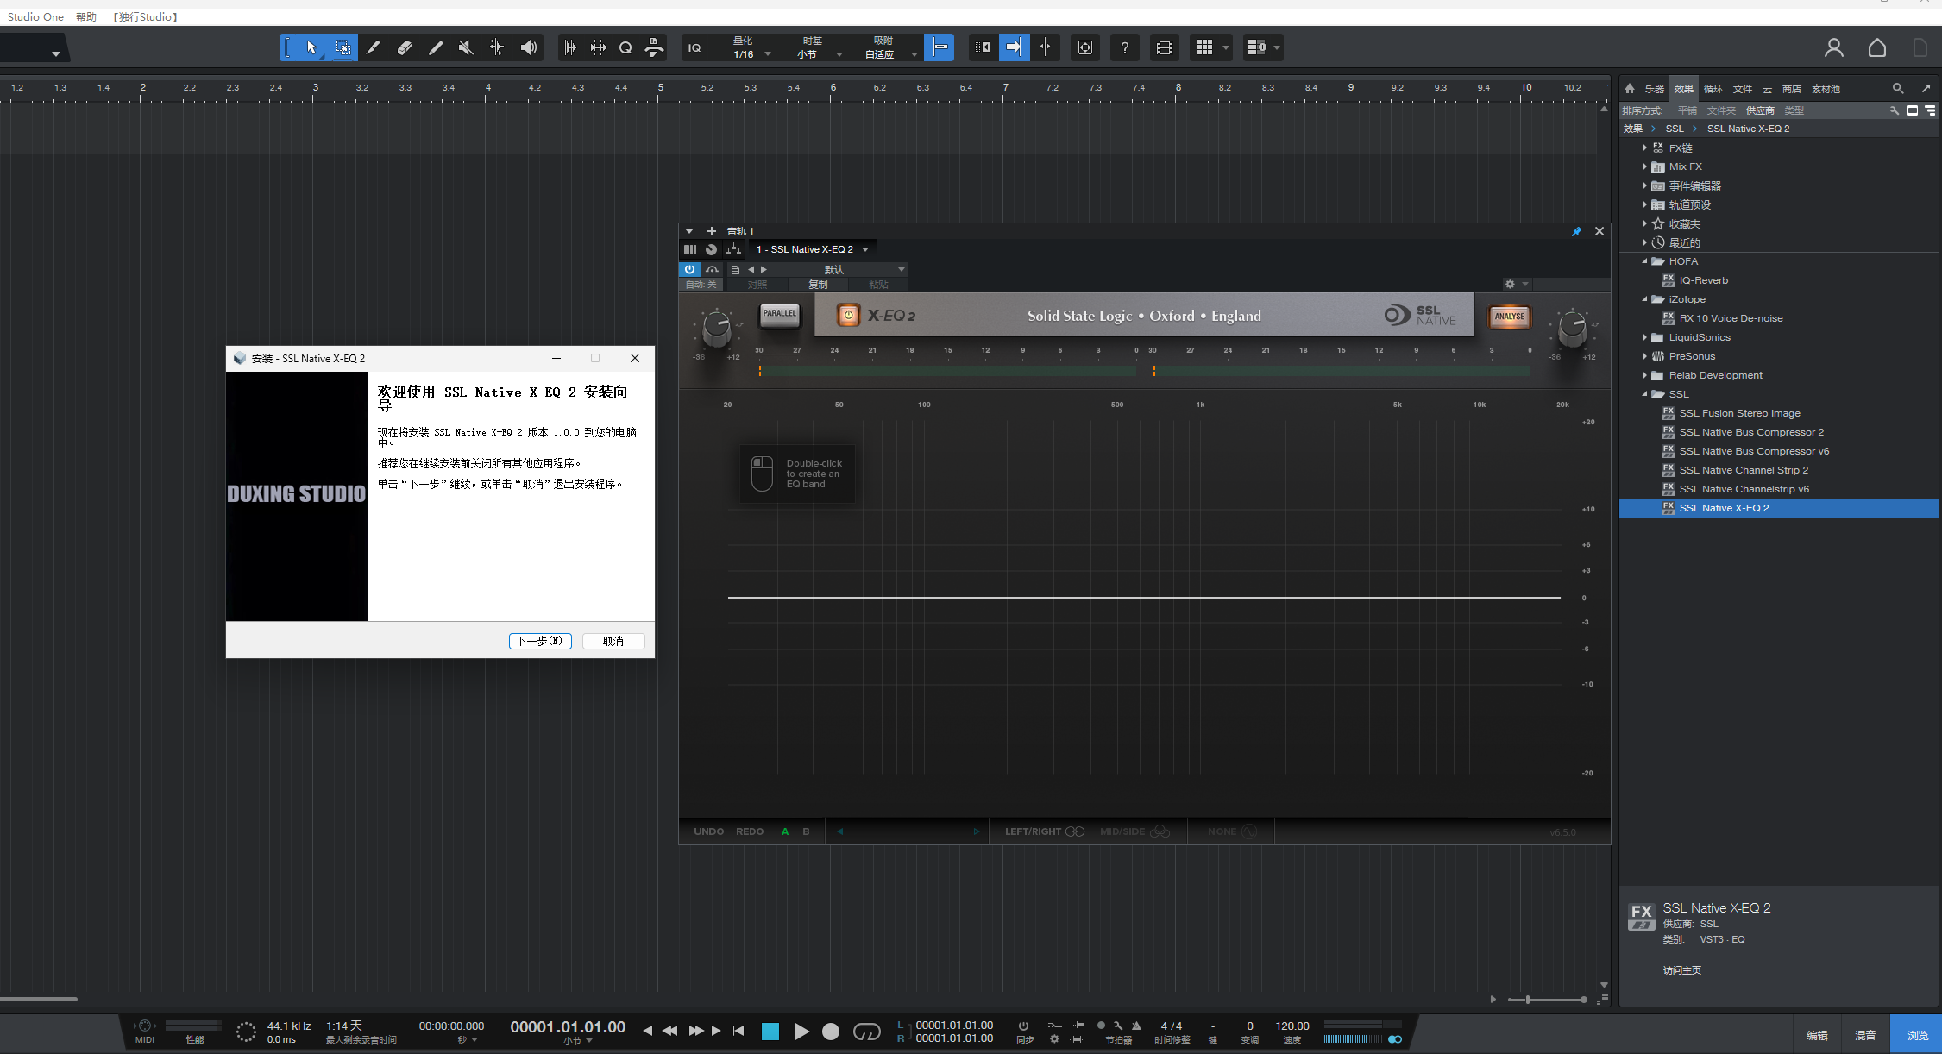Open the channel editor knob icon
The height and width of the screenshot is (1054, 1942).
[x=711, y=249]
